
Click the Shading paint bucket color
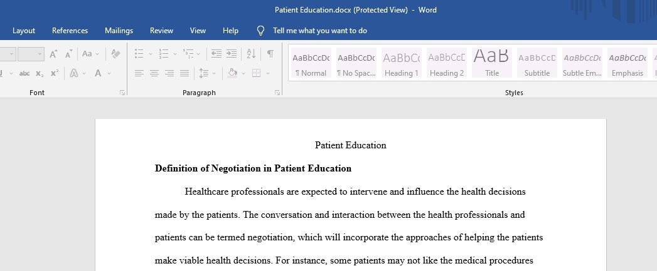(233, 74)
